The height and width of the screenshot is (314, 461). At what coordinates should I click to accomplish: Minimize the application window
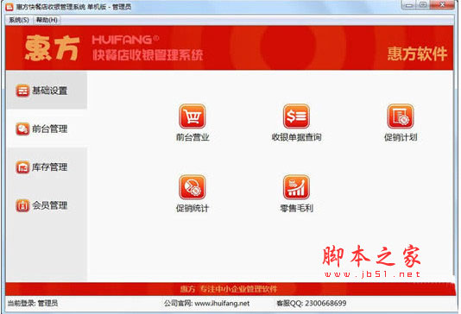[x=408, y=5]
